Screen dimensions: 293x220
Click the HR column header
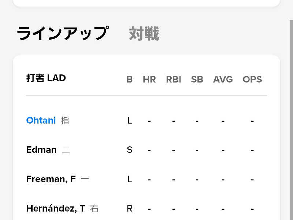pyautogui.click(x=149, y=80)
